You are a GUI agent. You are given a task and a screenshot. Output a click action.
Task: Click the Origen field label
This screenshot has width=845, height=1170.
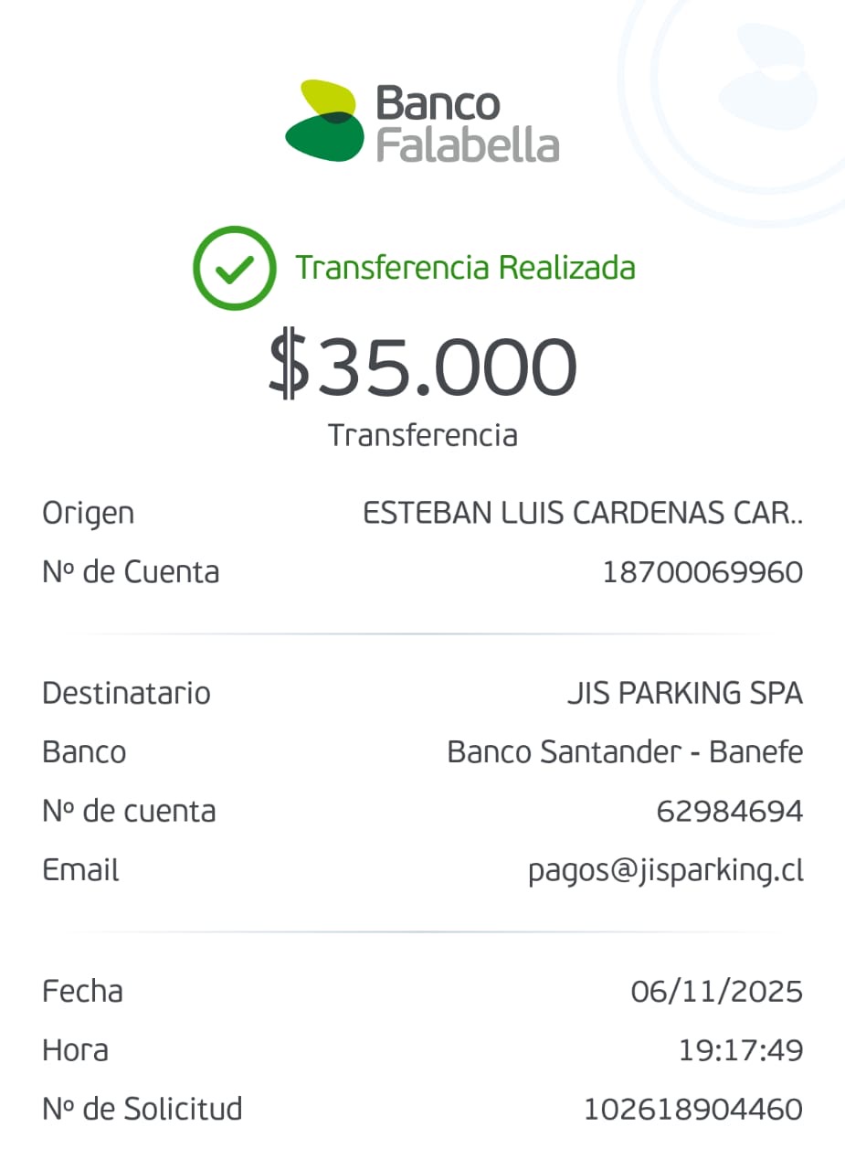(88, 514)
